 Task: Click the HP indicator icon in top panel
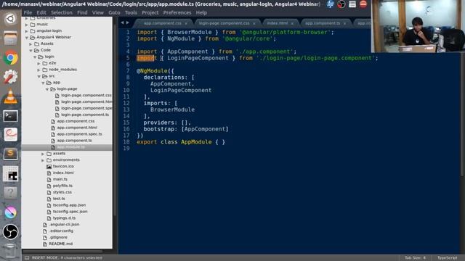point(330,4)
